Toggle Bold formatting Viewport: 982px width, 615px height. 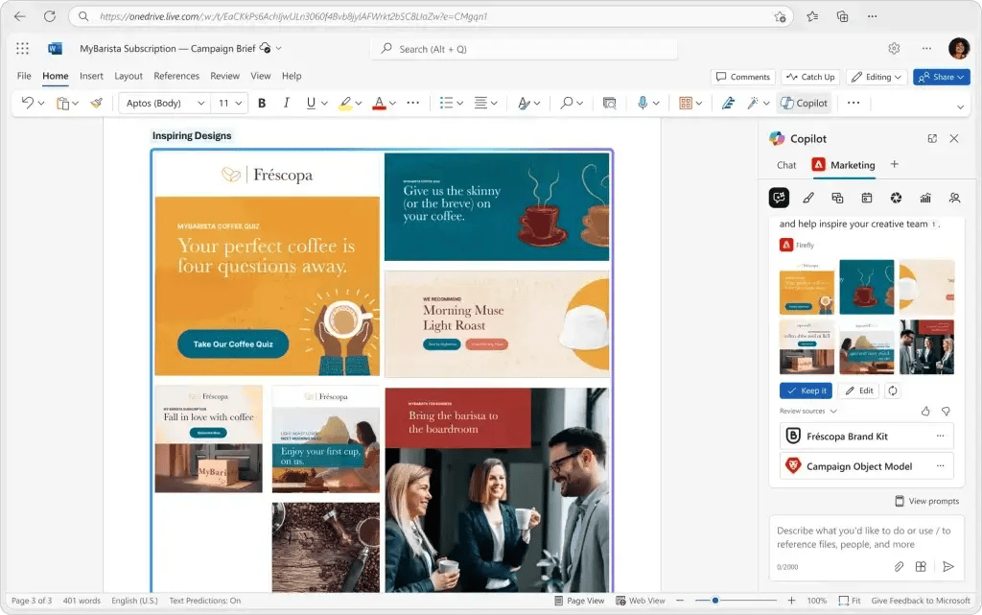click(x=262, y=104)
